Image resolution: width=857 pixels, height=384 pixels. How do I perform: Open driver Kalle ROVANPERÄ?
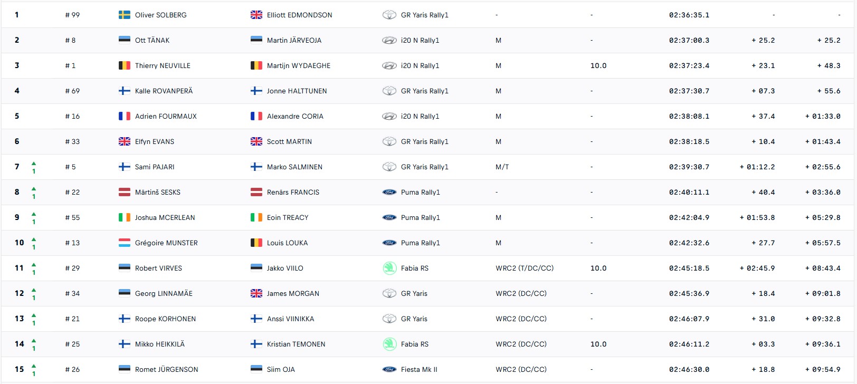pos(164,91)
